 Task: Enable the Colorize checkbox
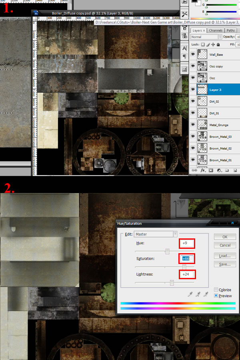click(x=216, y=290)
